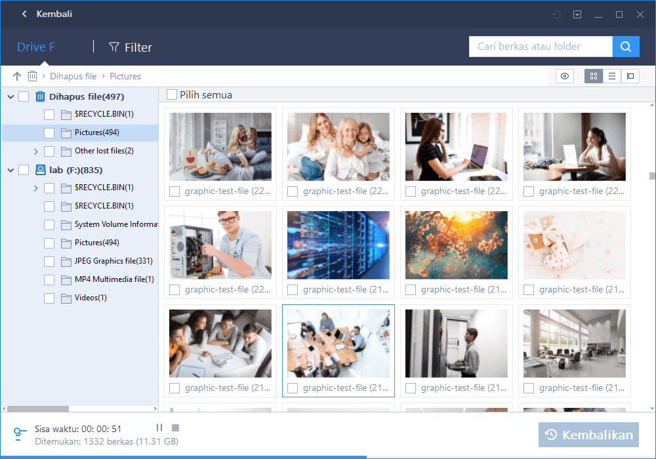
Task: Click the Kembalikan recovery button
Action: click(x=588, y=434)
